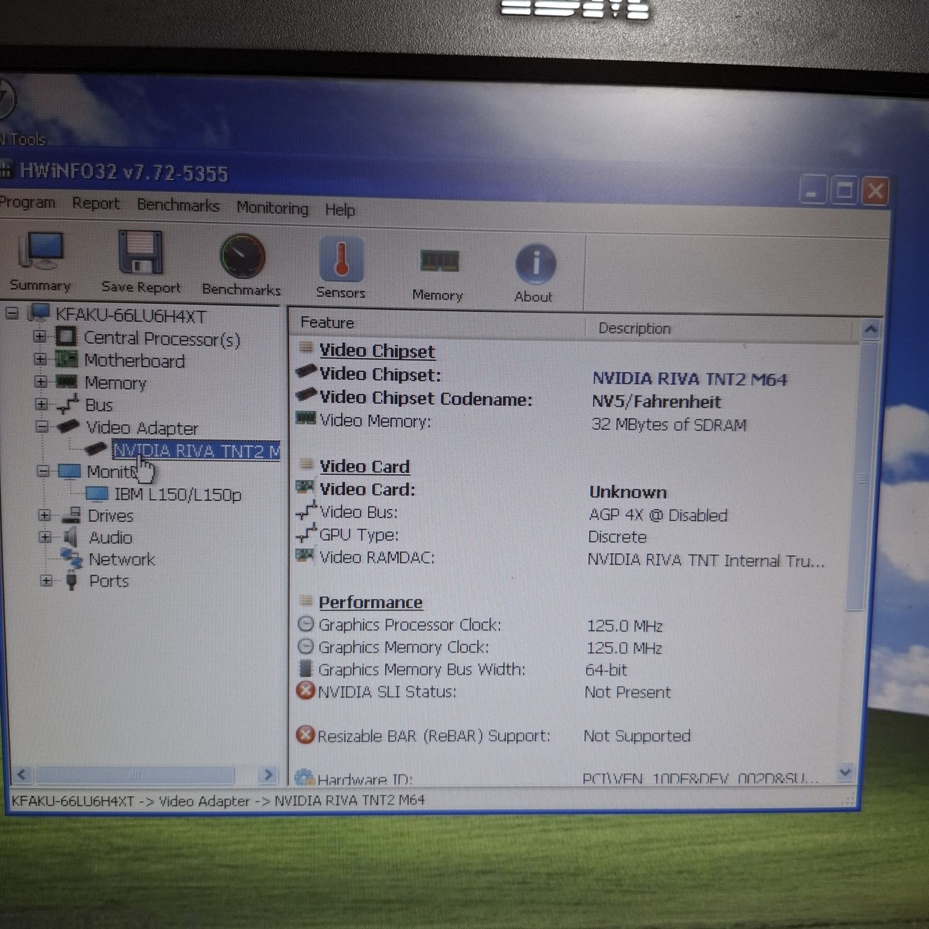Click the Video Adapter card icon

pos(68,427)
